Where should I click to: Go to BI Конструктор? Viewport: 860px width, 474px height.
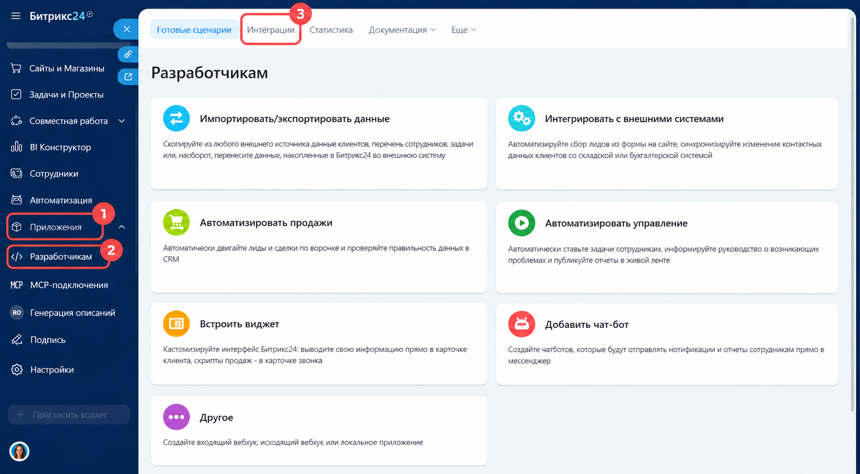(x=60, y=147)
